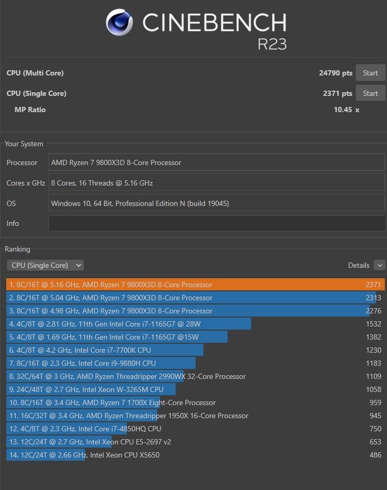This screenshot has width=387, height=490.
Task: Select the orange rank 1 9800X3D entry
Action: (x=196, y=285)
